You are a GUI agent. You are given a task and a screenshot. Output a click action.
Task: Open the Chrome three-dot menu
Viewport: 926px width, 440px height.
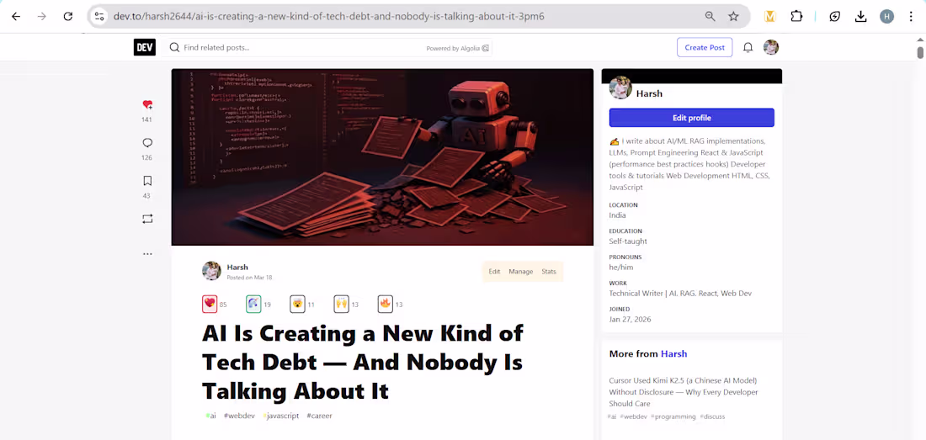click(x=911, y=17)
